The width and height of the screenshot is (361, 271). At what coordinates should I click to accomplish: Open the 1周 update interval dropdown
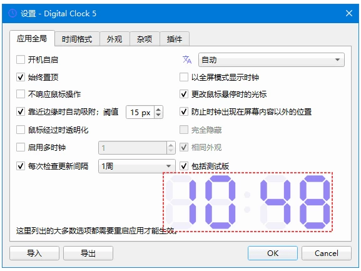coord(137,166)
